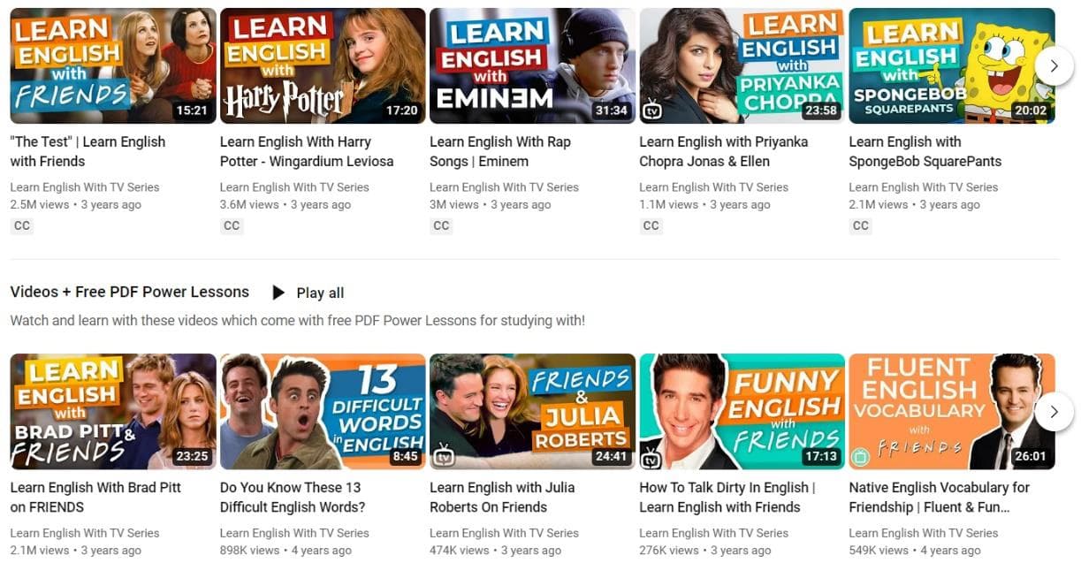Click the TV logo icon on the Julia Roberts thumbnail
Screen dimensions: 1081x563
point(443,456)
